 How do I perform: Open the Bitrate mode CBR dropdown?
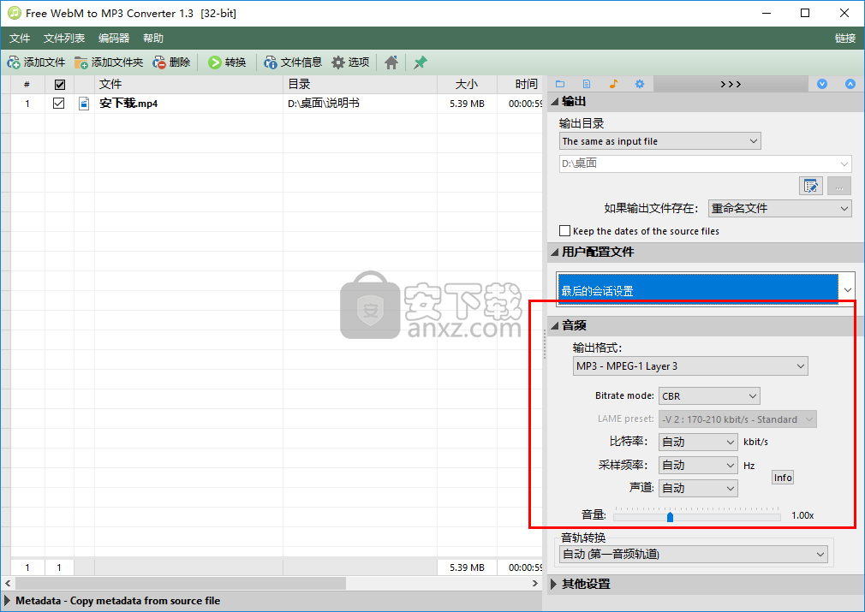(x=709, y=395)
